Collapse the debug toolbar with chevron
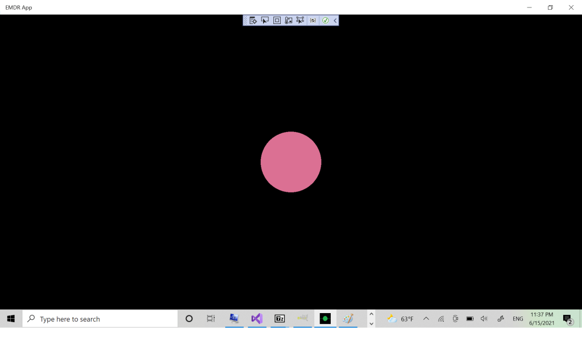The height and width of the screenshot is (341, 582). pos(335,20)
